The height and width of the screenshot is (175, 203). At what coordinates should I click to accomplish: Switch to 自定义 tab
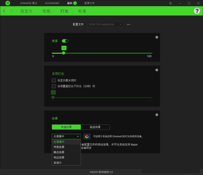pyautogui.click(x=27, y=11)
